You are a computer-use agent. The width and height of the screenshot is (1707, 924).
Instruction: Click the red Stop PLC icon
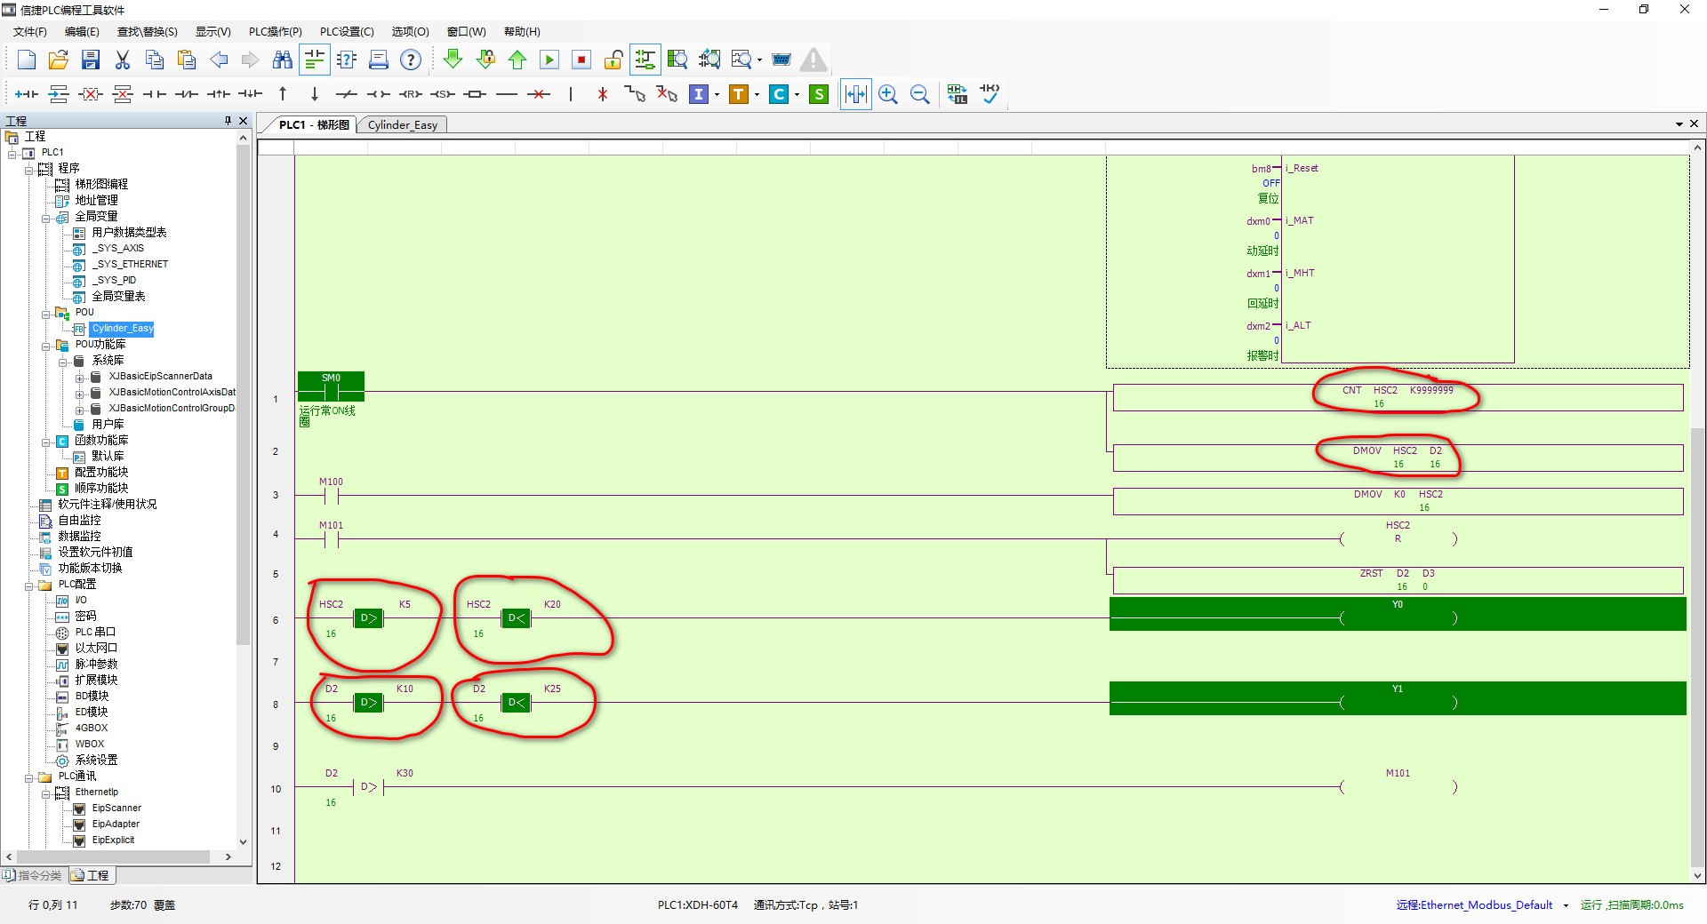point(581,60)
